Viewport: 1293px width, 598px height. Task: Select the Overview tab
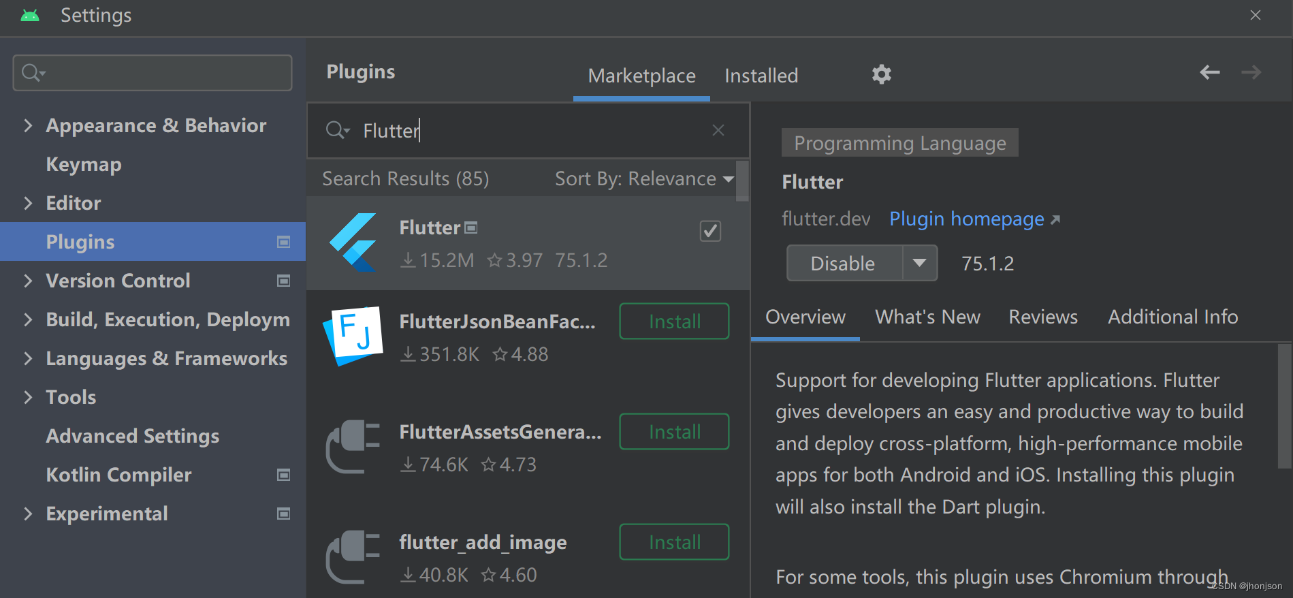click(x=805, y=317)
